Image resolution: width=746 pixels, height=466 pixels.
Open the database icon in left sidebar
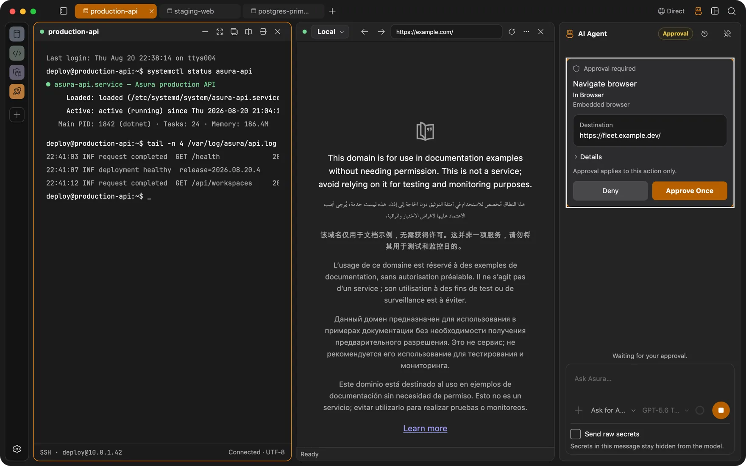coord(17,34)
